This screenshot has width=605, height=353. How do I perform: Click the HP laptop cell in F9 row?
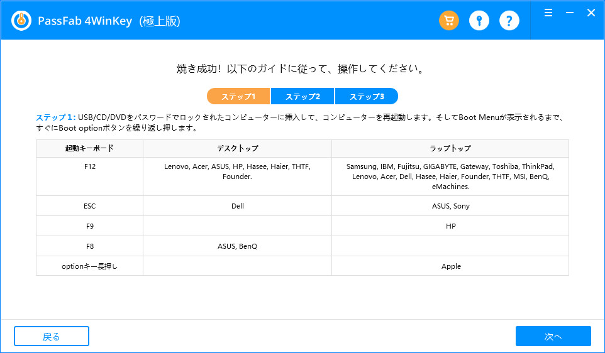[450, 226]
